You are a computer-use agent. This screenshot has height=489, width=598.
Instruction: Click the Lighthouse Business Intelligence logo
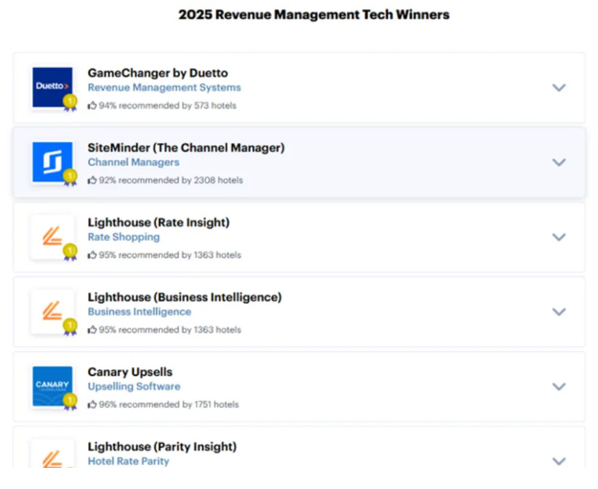(x=53, y=311)
